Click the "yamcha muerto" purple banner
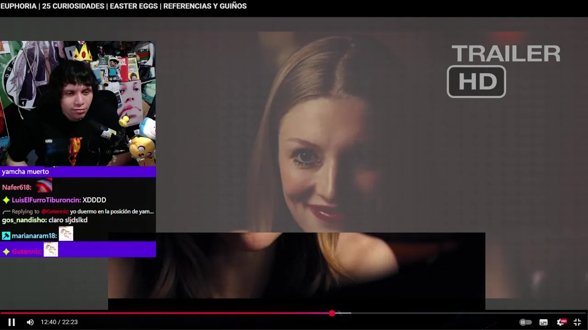The width and height of the screenshot is (588, 330). pyautogui.click(x=78, y=172)
